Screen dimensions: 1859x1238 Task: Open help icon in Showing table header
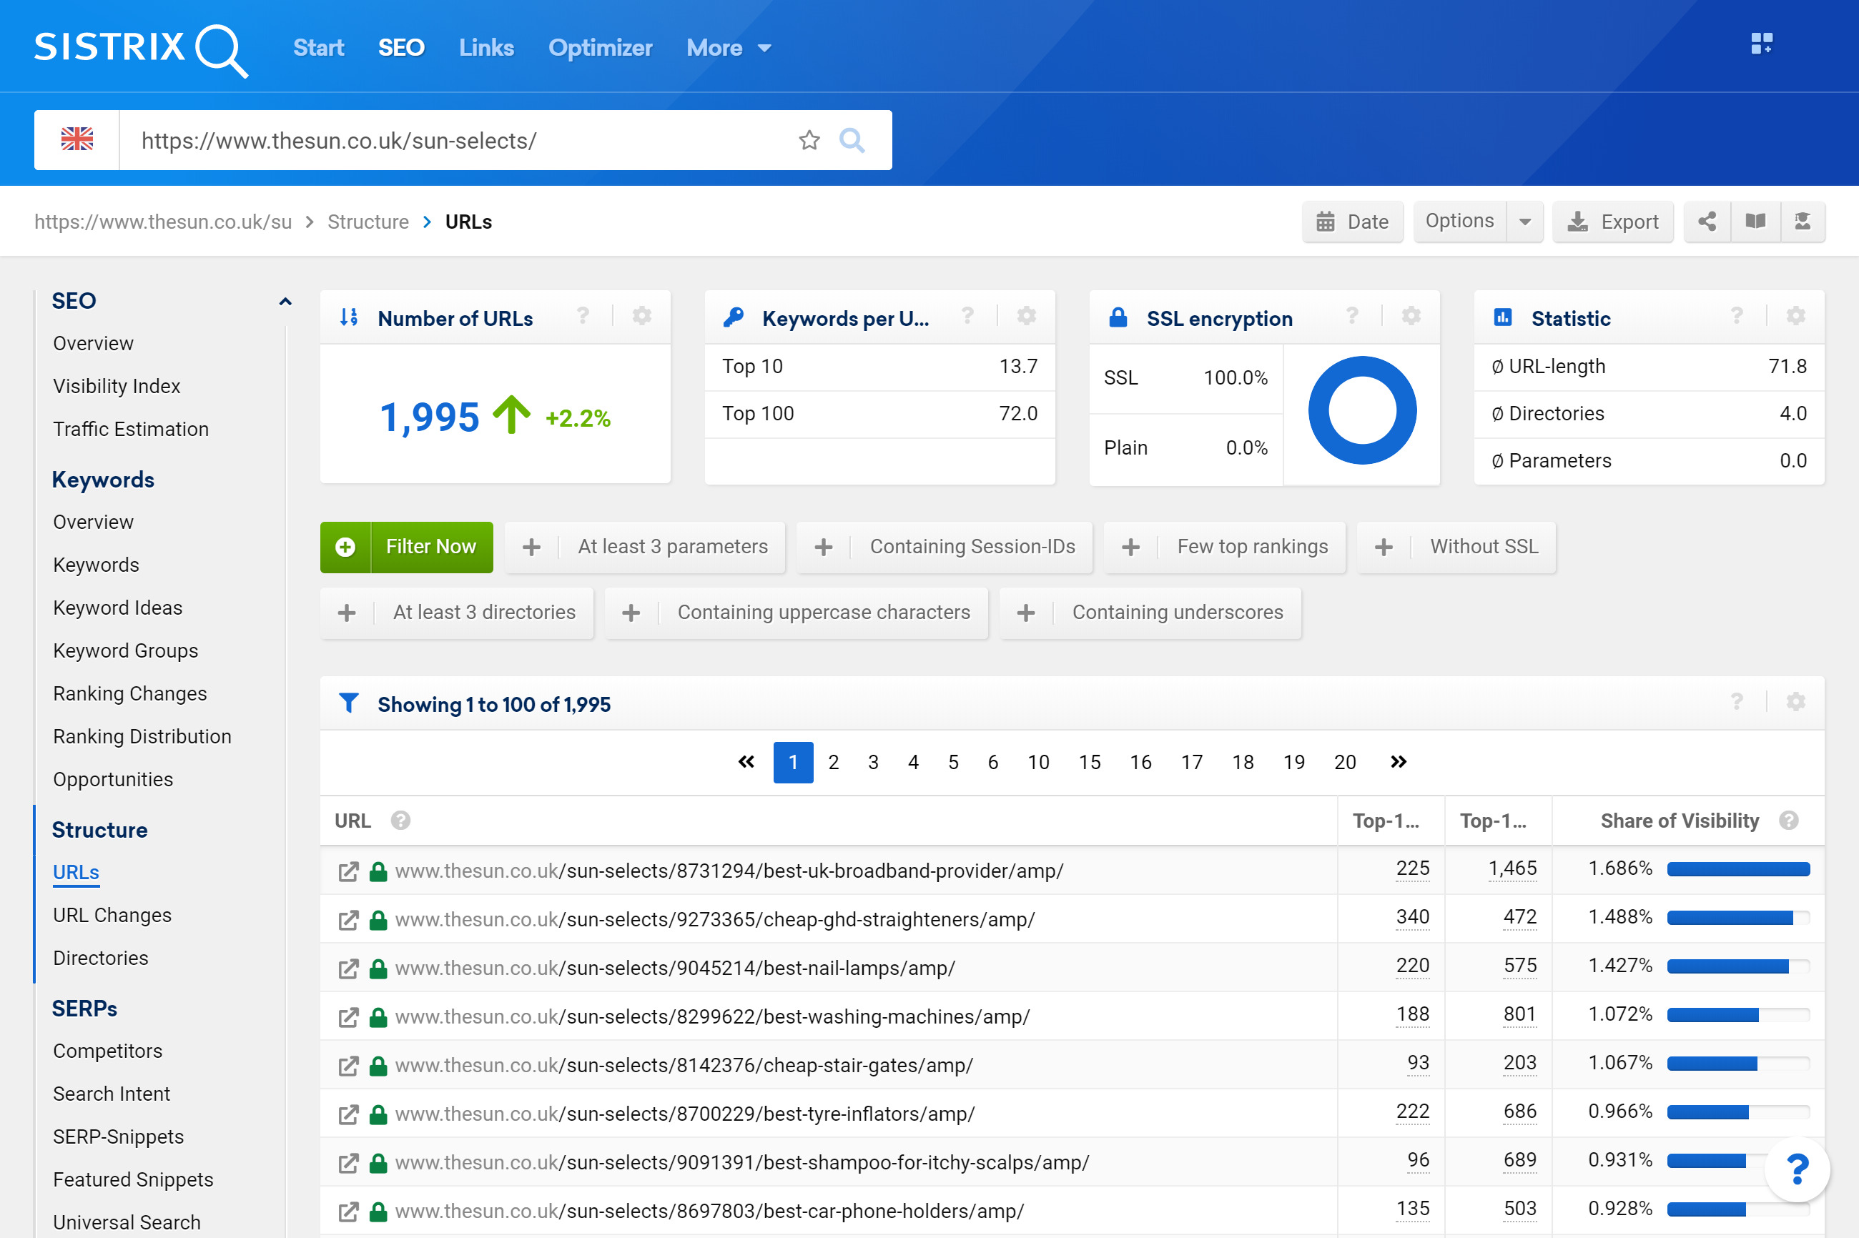pos(1737,702)
